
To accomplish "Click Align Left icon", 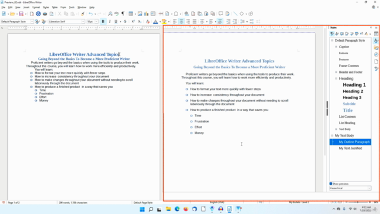I will (175, 21).
